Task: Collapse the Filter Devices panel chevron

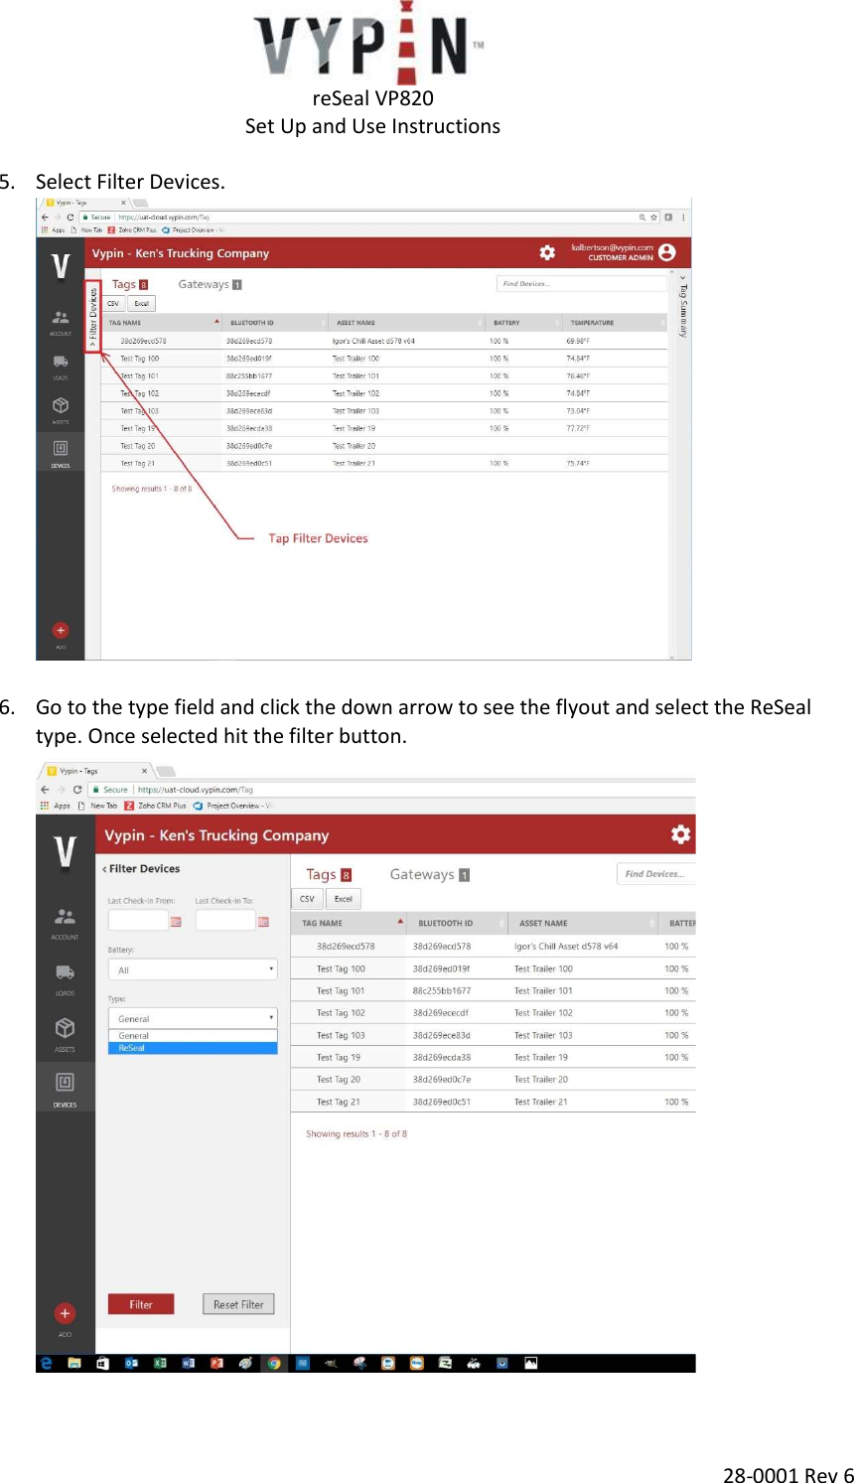Action: click(104, 869)
